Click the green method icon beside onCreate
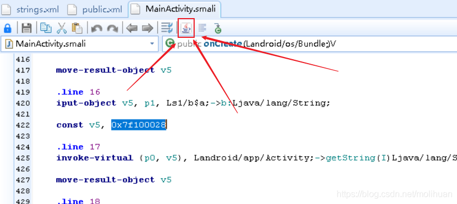 pos(169,43)
